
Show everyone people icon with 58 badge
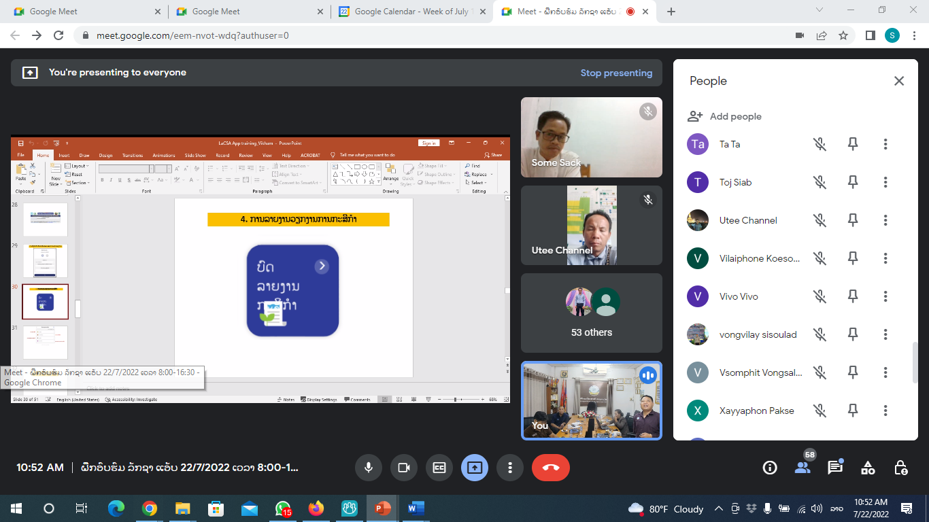coord(803,468)
